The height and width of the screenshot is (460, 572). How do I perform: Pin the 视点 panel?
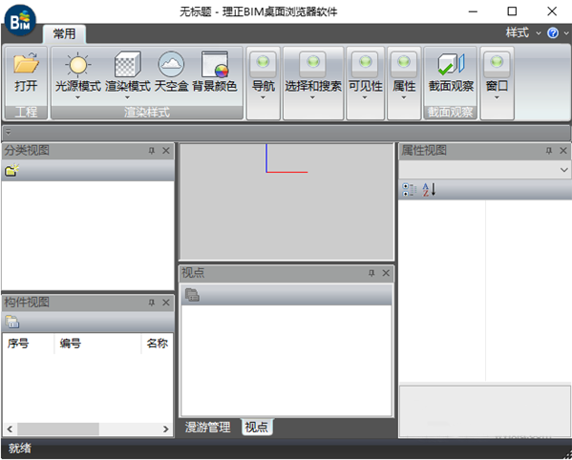371,273
